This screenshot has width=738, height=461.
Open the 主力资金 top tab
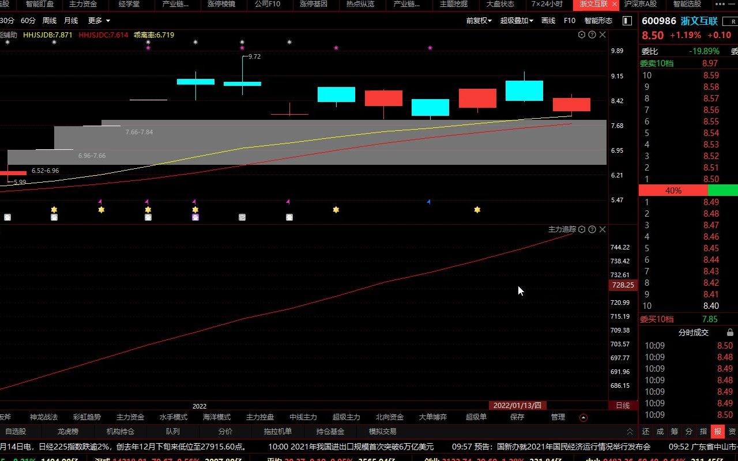(83, 4)
